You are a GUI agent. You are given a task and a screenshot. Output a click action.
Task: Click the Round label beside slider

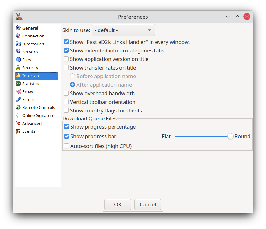(x=242, y=136)
